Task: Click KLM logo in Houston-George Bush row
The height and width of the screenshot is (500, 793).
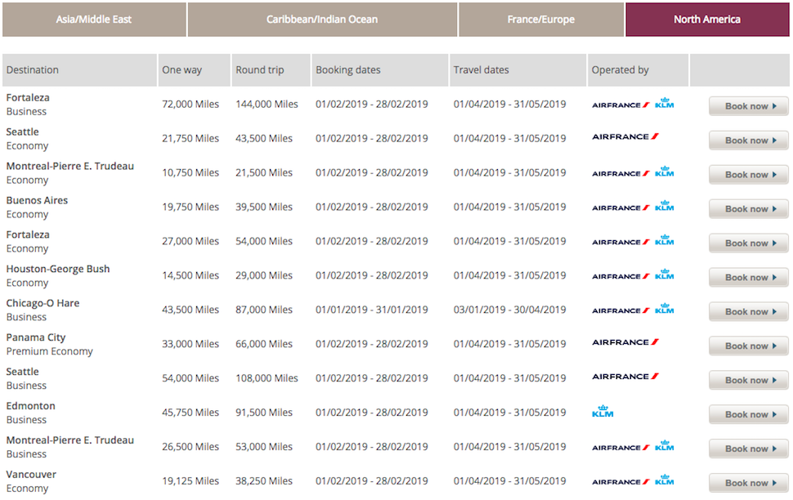Action: click(x=664, y=275)
